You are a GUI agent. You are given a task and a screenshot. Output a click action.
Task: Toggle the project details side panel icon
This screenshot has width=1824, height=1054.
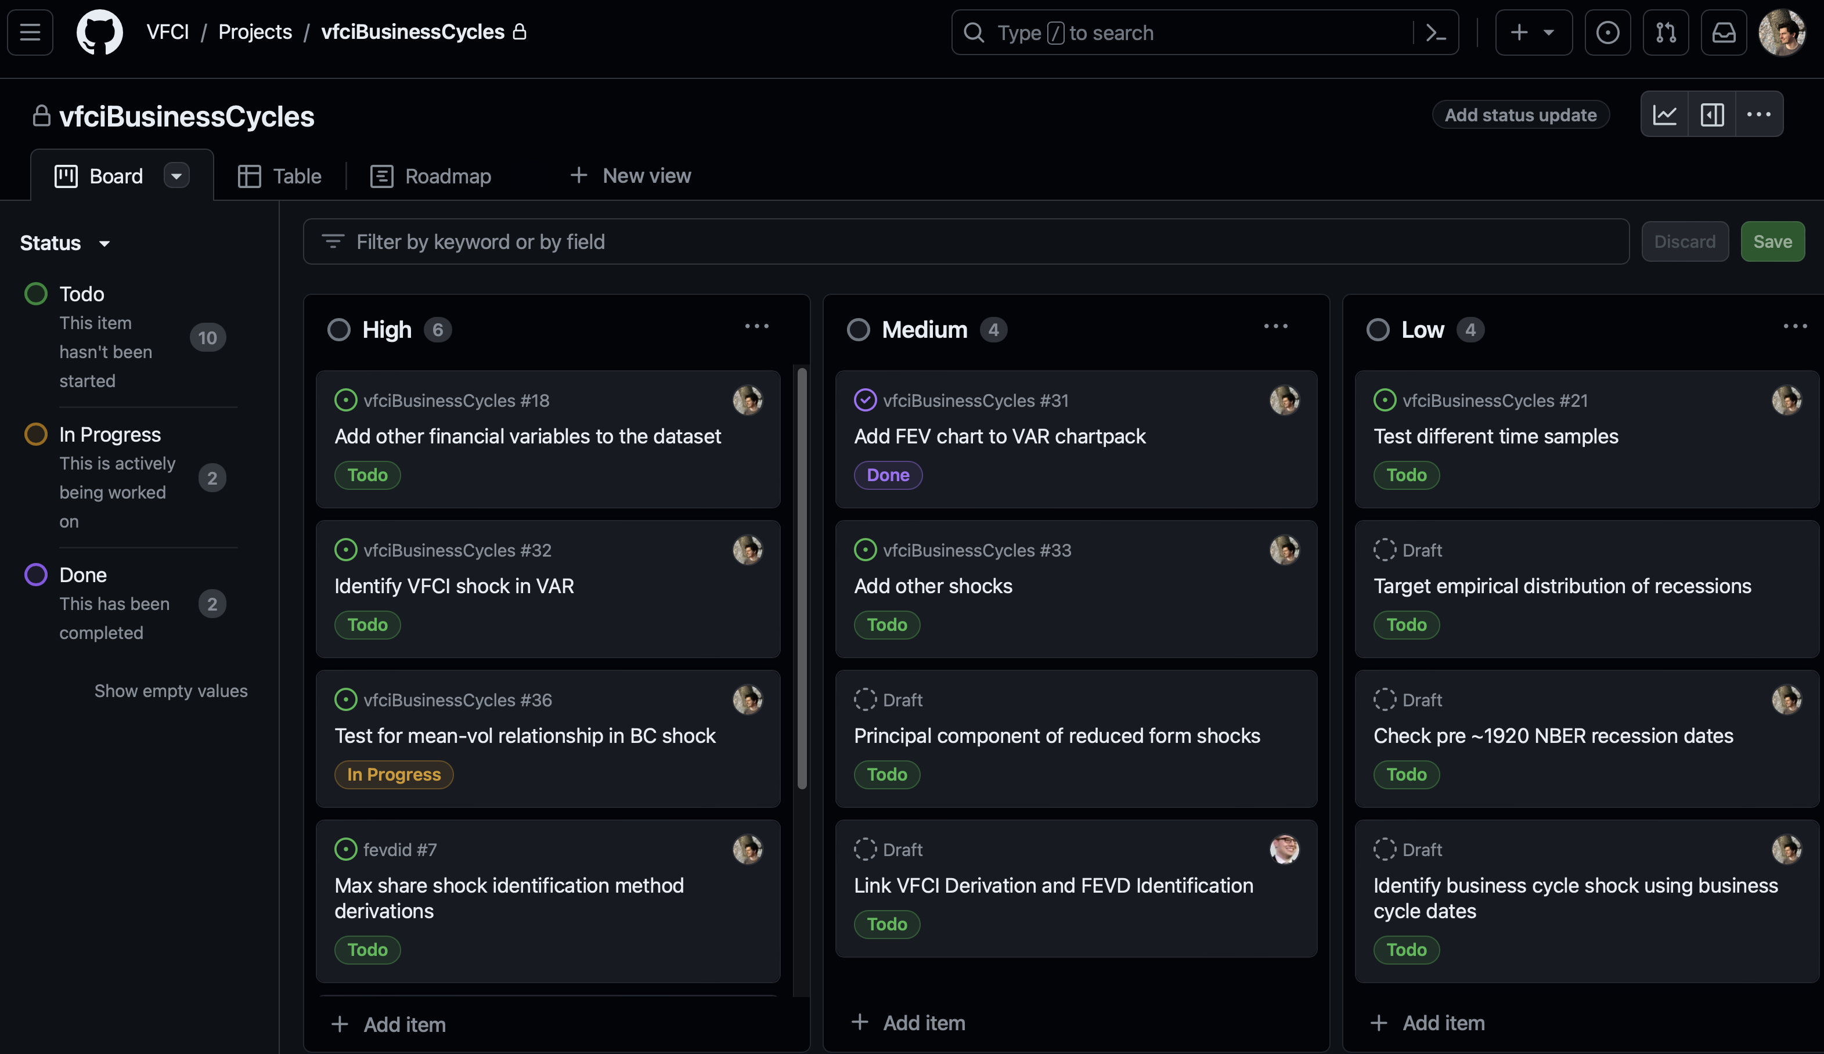1712,114
